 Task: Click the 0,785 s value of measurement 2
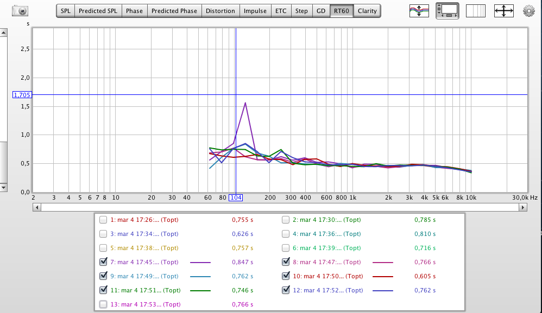point(425,220)
